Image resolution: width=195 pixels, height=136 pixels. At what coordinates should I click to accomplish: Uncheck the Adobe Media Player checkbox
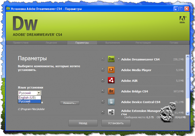pyautogui.click(x=103, y=70)
